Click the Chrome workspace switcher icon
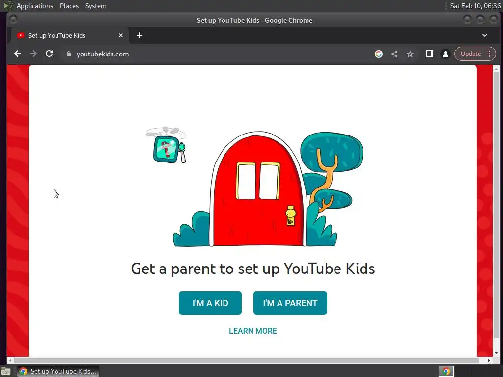The height and width of the screenshot is (377, 503). pyautogui.click(x=446, y=371)
